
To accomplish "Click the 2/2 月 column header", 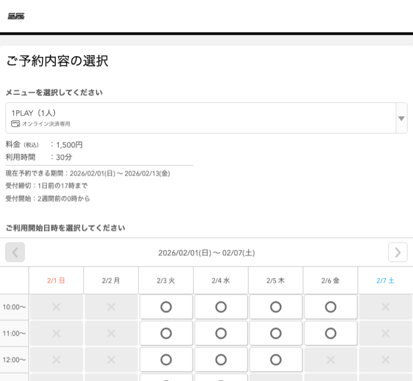I will coord(111,281).
